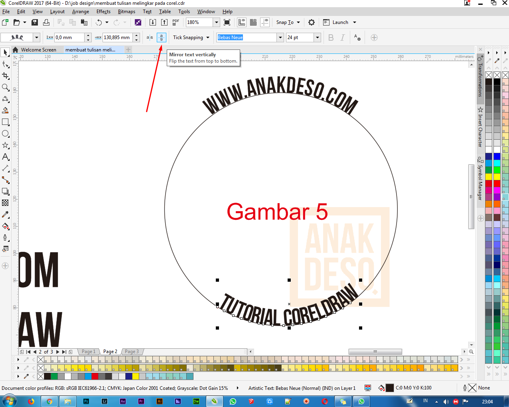The image size is (509, 407).
Task: Expand the Launch dropdown
Action: 354,22
